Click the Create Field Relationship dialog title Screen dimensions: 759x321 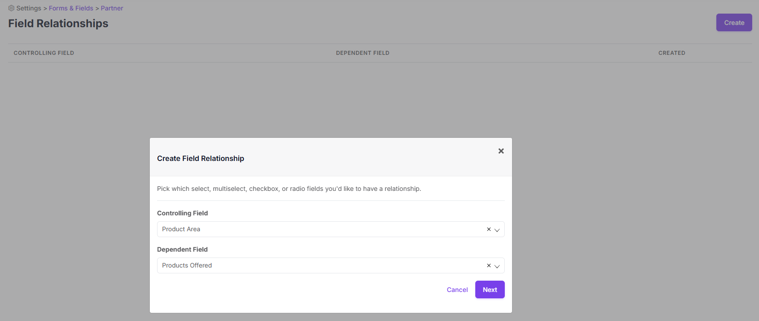[201, 158]
